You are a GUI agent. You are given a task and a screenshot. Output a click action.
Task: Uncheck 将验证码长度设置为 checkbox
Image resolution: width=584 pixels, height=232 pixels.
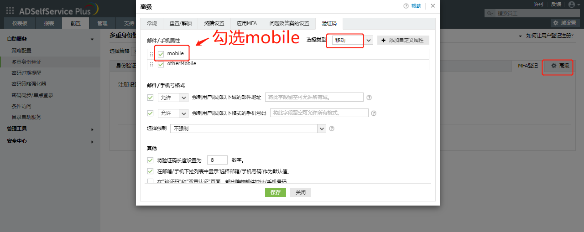pyautogui.click(x=150, y=160)
